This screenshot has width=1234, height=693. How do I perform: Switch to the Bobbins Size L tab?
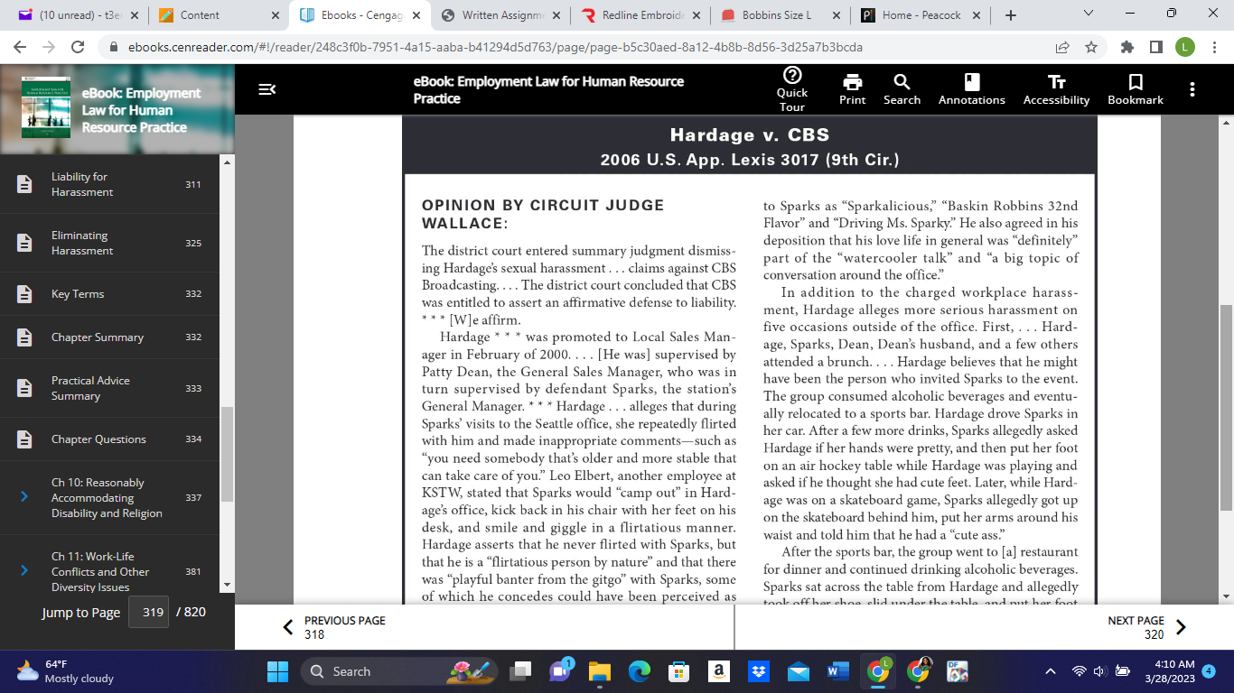tap(782, 14)
